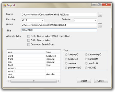Enable Prefix Search Index checkbox

tap(29, 36)
